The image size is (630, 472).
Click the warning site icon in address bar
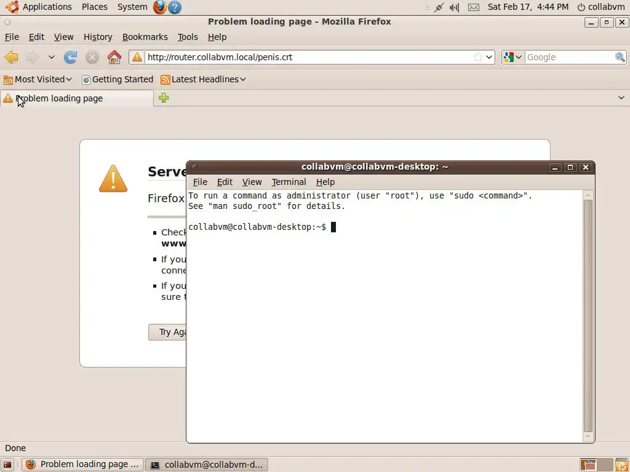[137, 57]
